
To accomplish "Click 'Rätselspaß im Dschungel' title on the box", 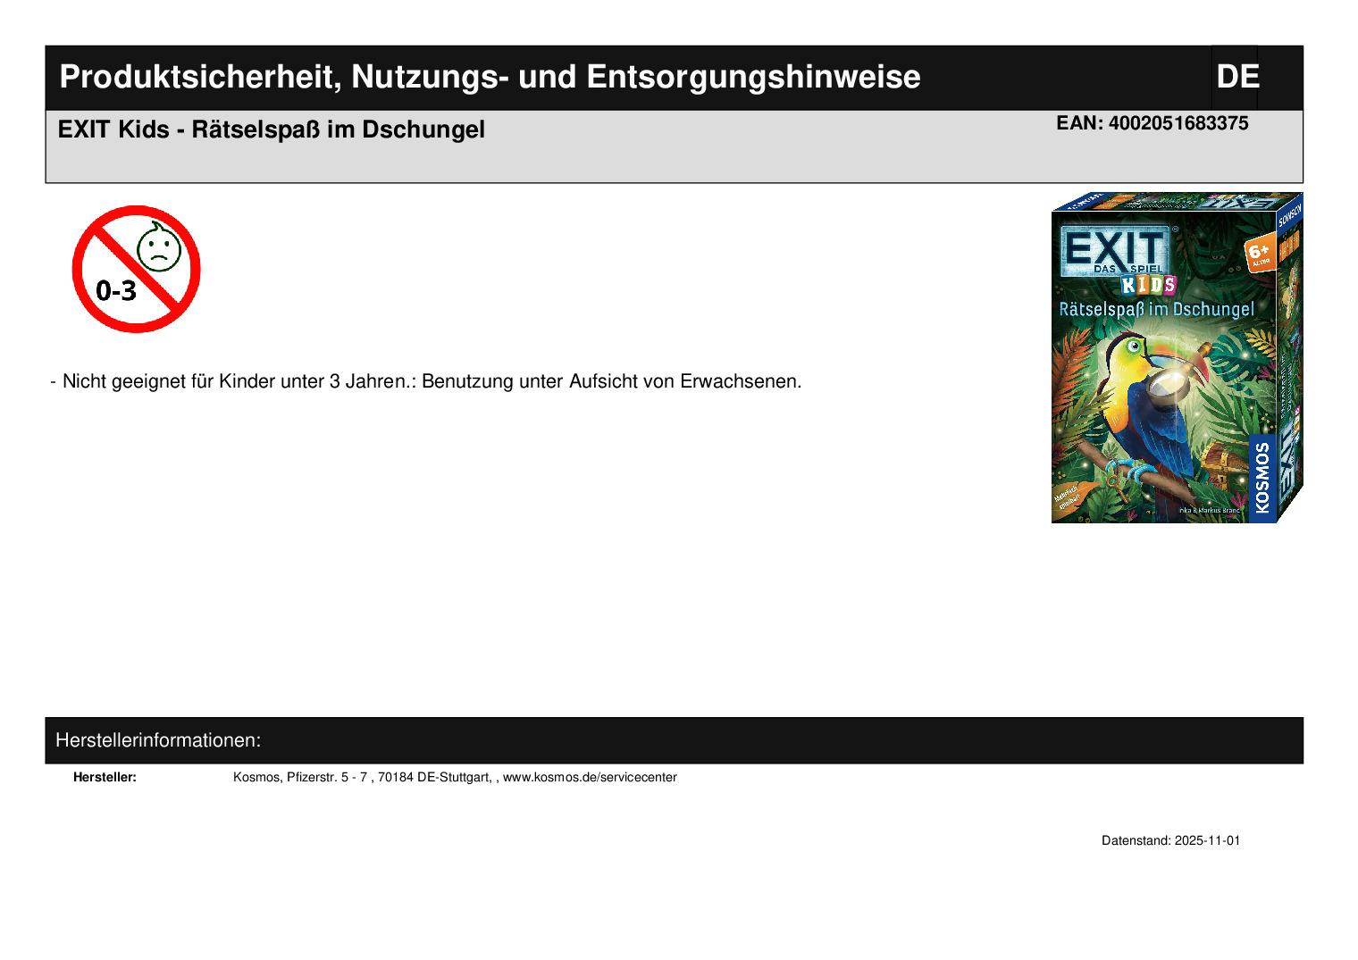I will coord(1156,310).
